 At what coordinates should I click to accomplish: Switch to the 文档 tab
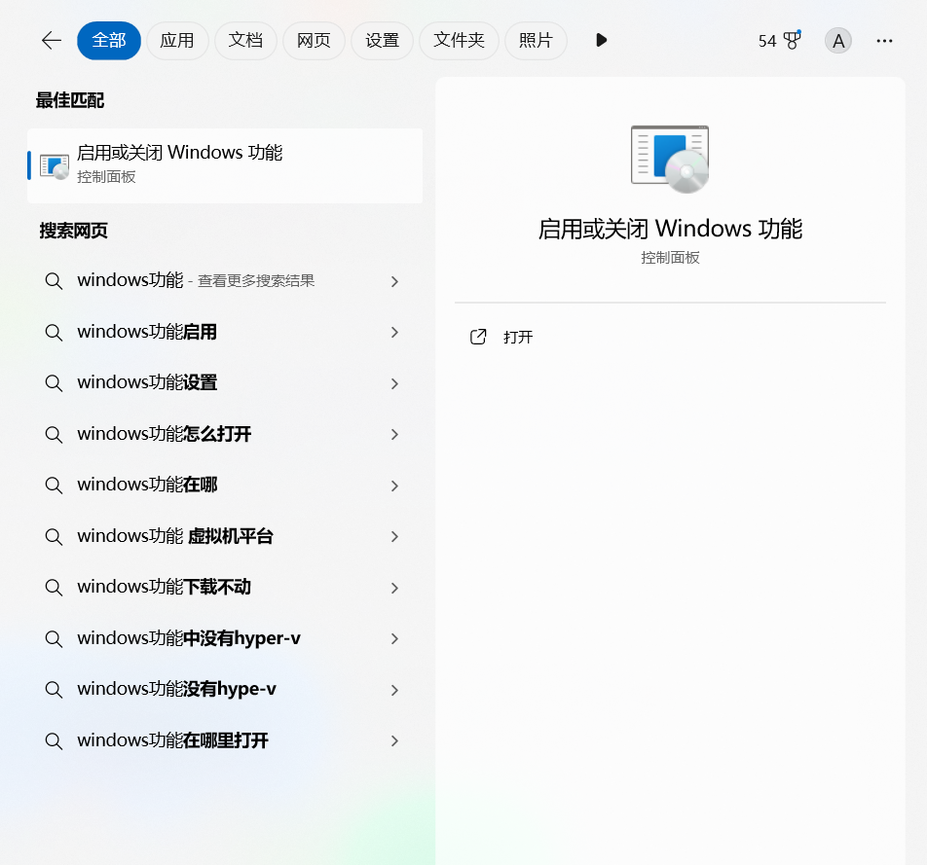(x=245, y=40)
